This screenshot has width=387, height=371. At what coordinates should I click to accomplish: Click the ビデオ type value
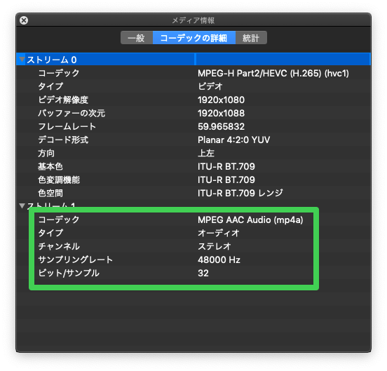point(210,86)
